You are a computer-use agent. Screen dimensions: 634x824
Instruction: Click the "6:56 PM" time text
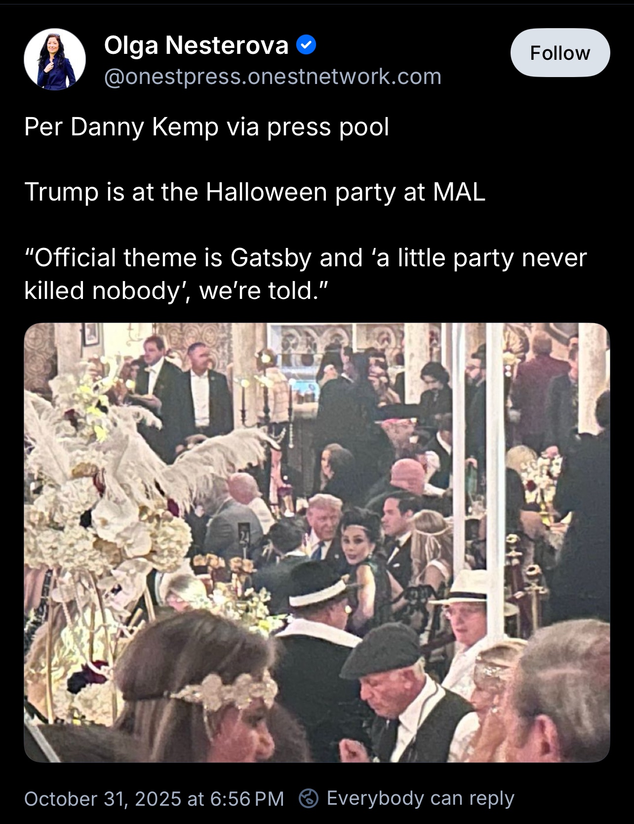click(247, 798)
